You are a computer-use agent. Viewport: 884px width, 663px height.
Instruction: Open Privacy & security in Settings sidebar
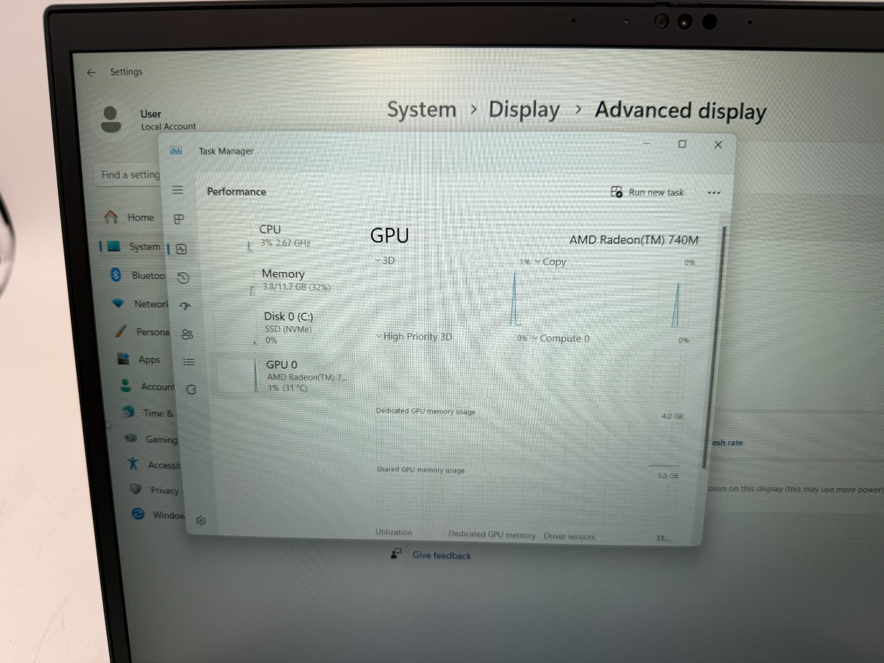(156, 490)
